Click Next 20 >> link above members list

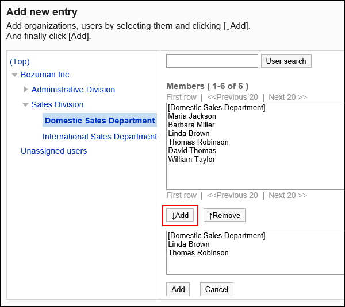click(287, 97)
